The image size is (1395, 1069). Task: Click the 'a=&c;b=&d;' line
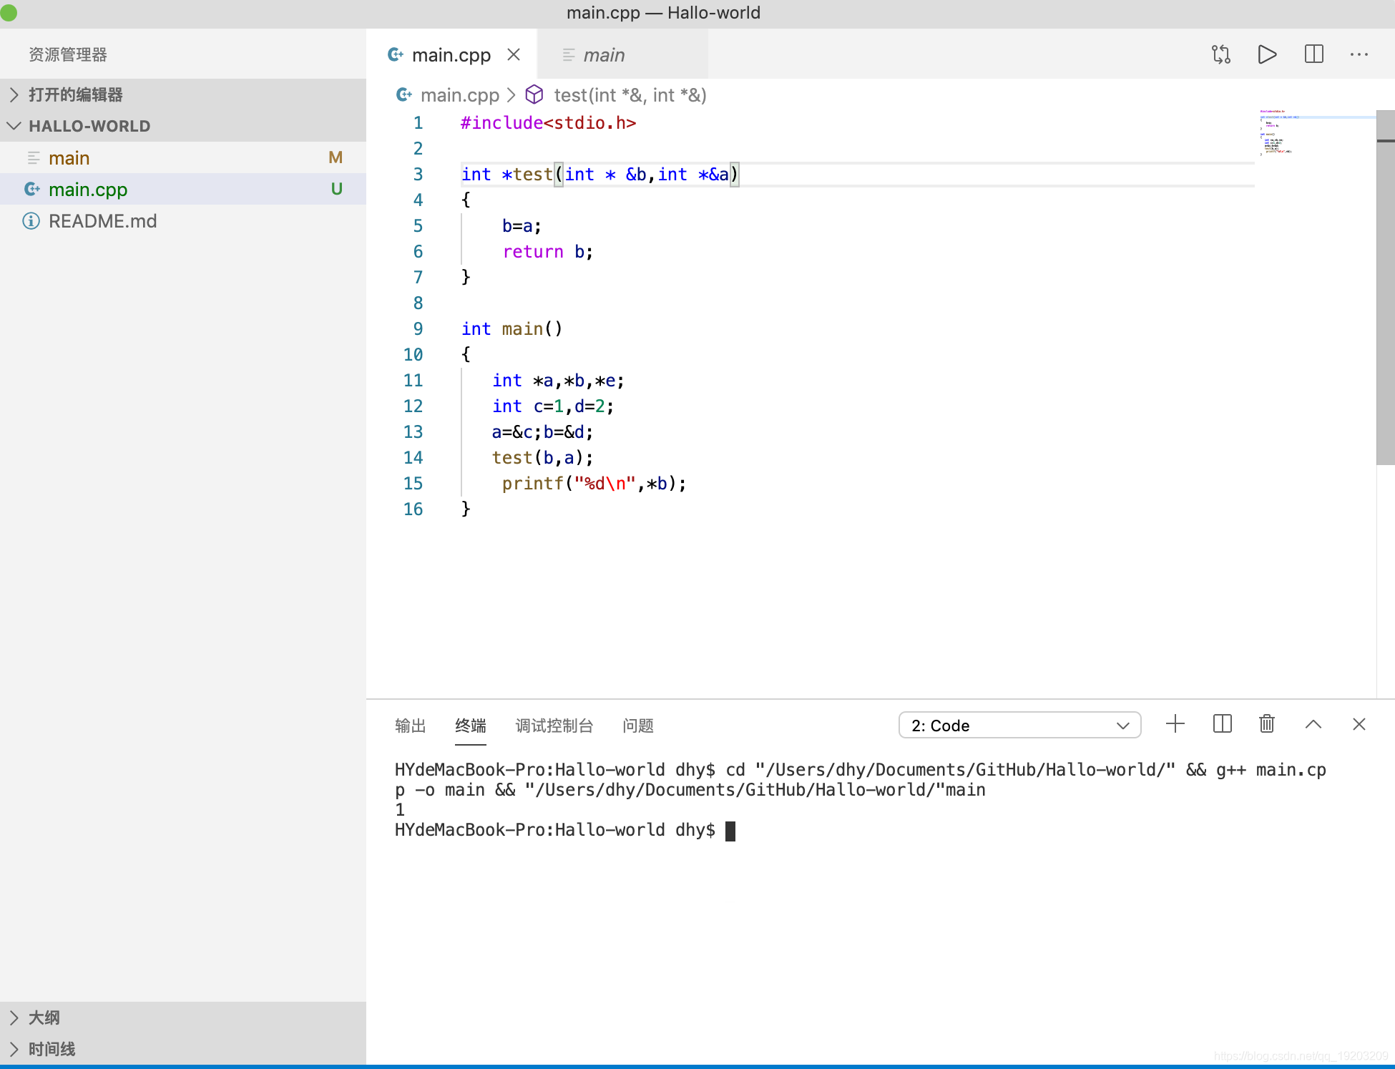[x=542, y=432]
